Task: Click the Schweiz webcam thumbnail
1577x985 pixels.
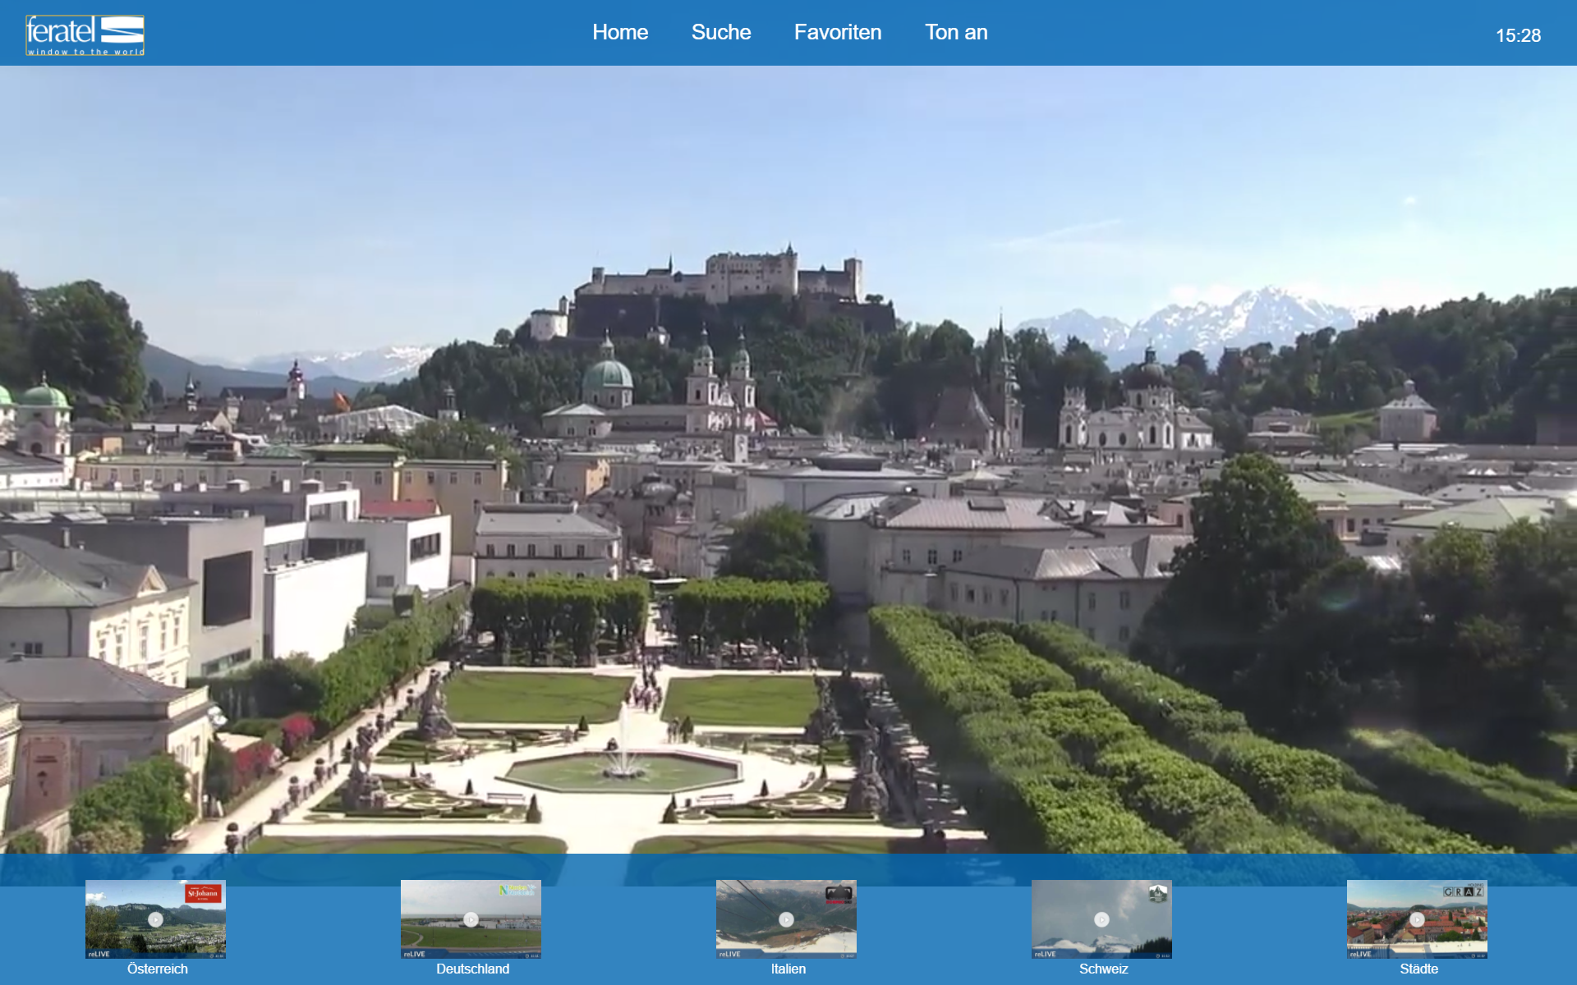Action: (1101, 919)
